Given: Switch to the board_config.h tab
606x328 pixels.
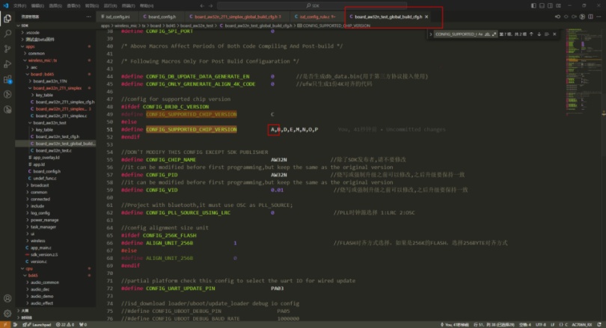Looking at the screenshot, I should 160,16.
